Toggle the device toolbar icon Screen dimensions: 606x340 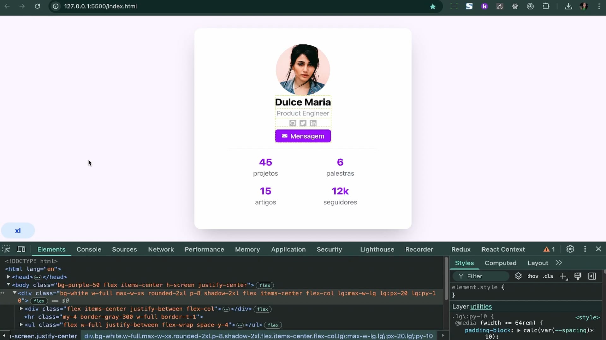21,249
